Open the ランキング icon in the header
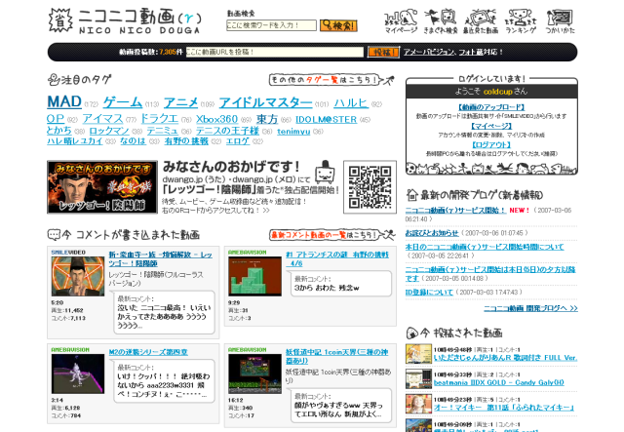Image resolution: width=624 pixels, height=432 pixels. pos(520,21)
